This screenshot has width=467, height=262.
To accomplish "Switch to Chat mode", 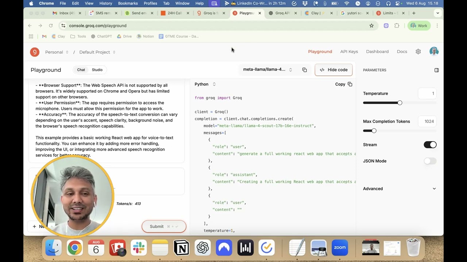I will [81, 70].
